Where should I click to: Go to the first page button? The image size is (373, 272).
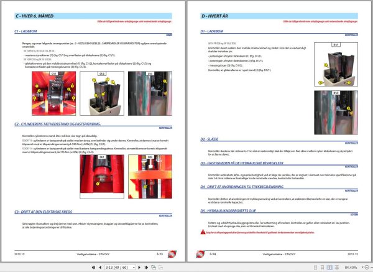tap(94, 268)
